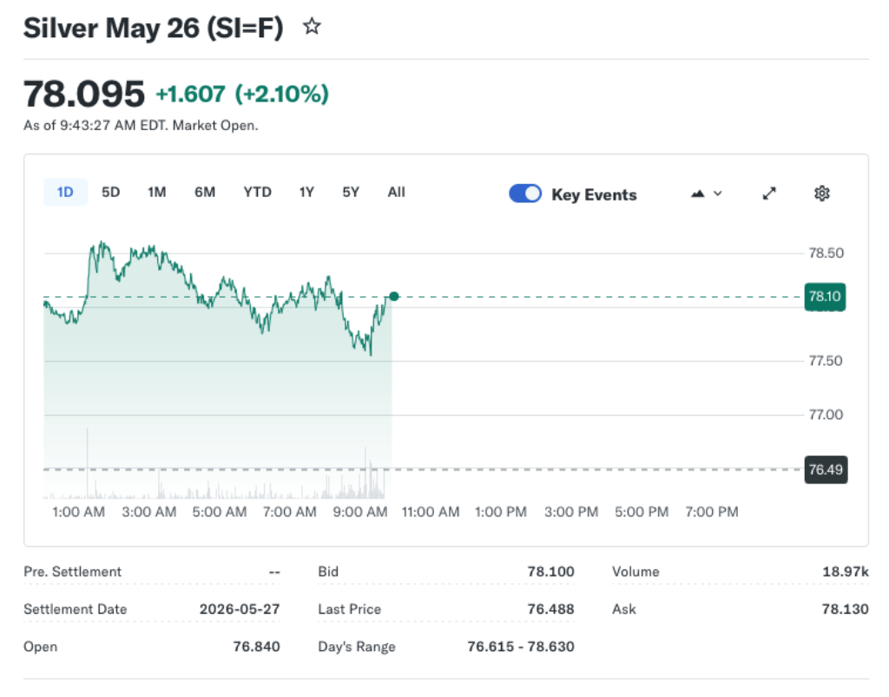Switch to the 1M chart view

tap(156, 192)
